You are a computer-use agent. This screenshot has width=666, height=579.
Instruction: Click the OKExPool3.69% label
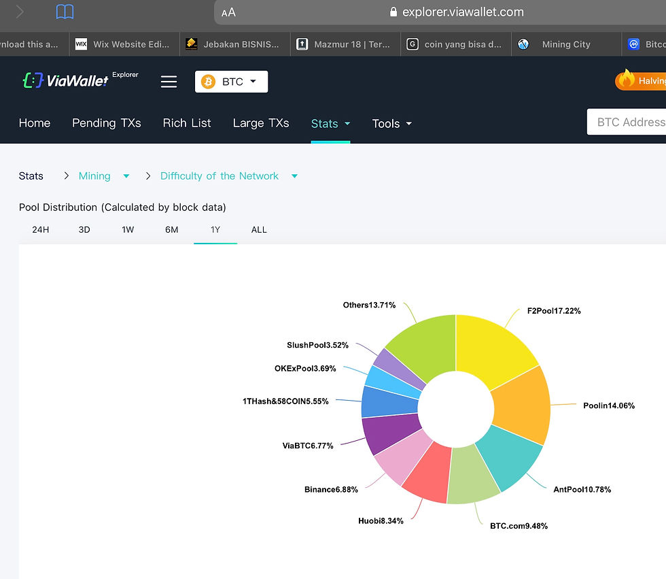pos(305,368)
